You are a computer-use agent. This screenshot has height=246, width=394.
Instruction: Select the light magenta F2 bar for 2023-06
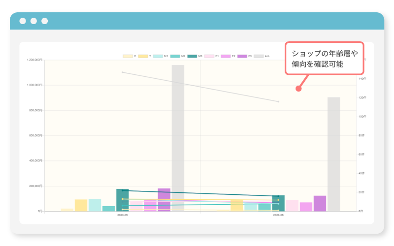coord(306,207)
